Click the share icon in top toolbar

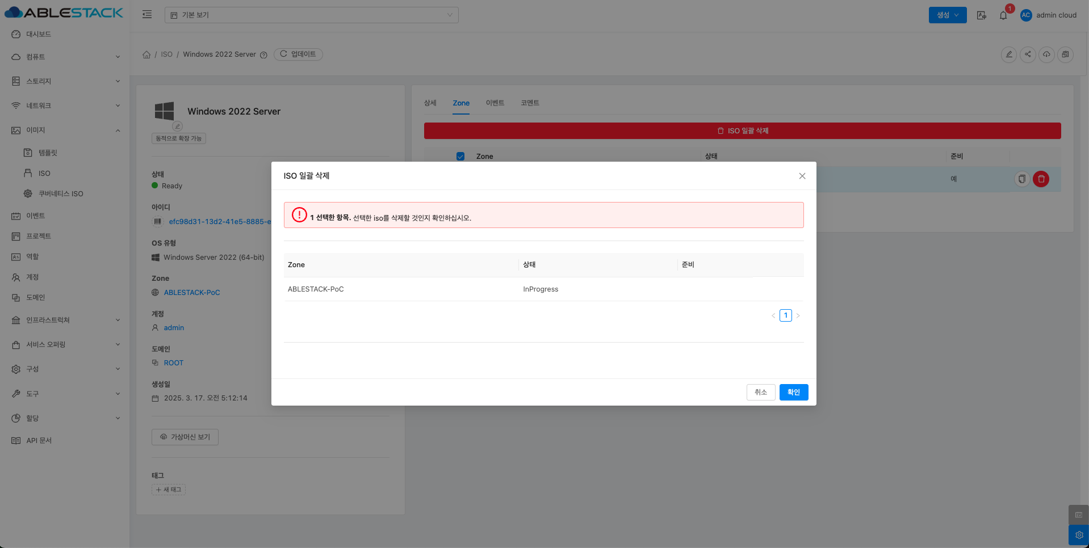tap(1028, 54)
